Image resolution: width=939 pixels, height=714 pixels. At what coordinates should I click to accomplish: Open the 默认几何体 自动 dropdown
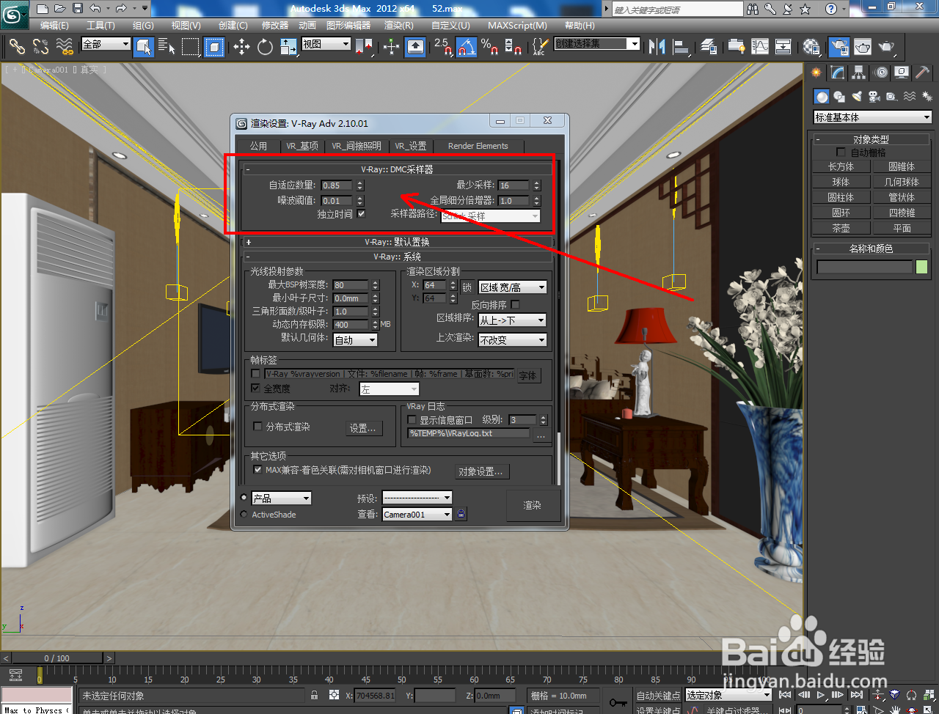(355, 340)
